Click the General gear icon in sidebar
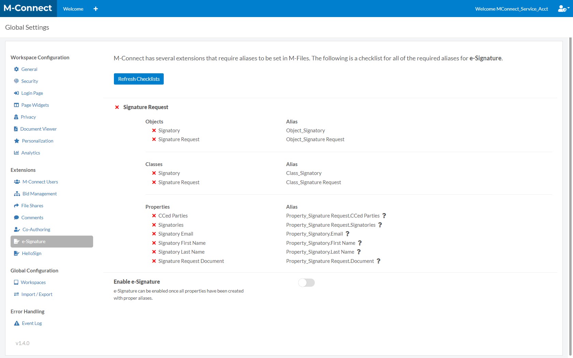The height and width of the screenshot is (358, 573). pos(16,69)
